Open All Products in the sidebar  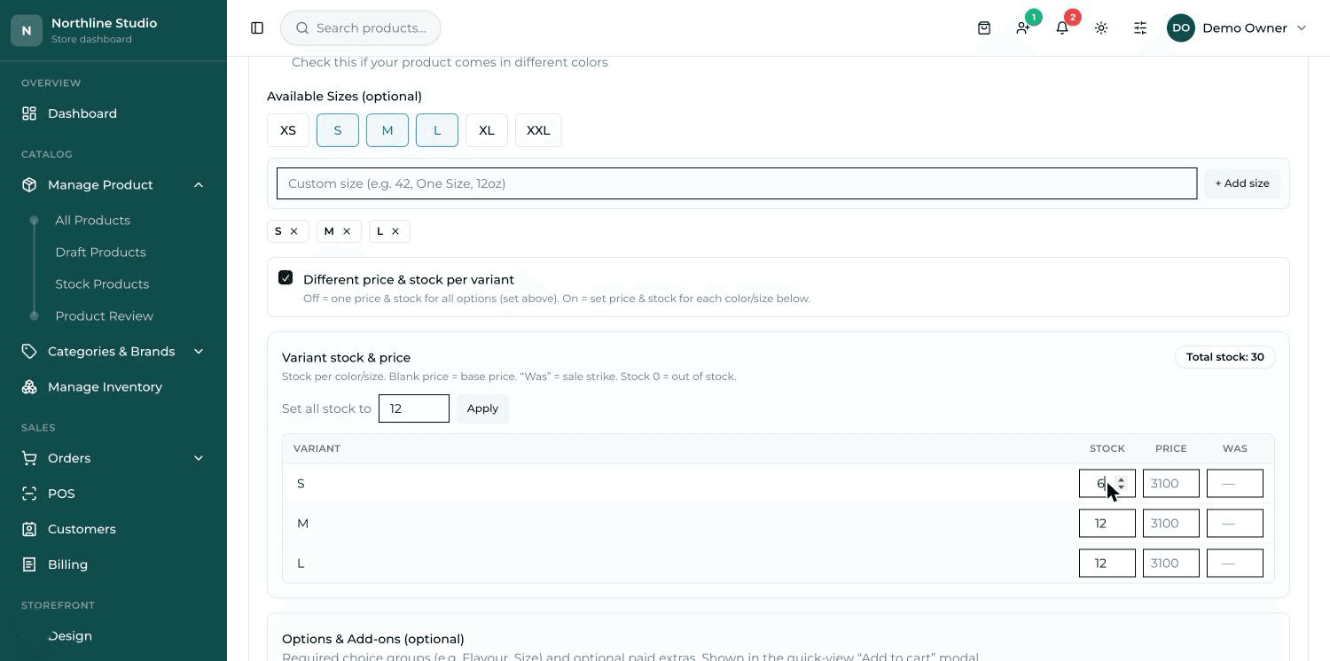pos(92,220)
